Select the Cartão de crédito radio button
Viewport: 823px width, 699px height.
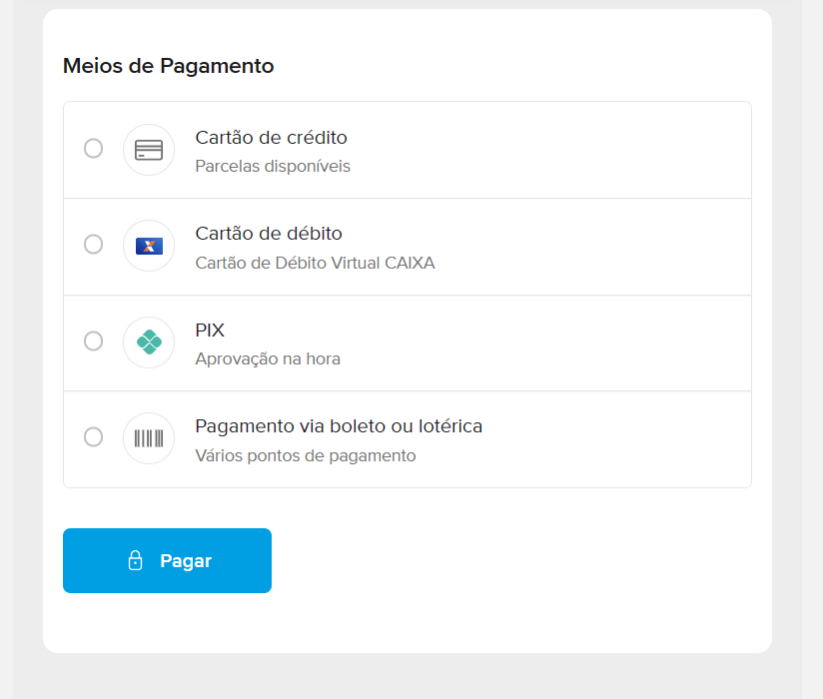[94, 149]
